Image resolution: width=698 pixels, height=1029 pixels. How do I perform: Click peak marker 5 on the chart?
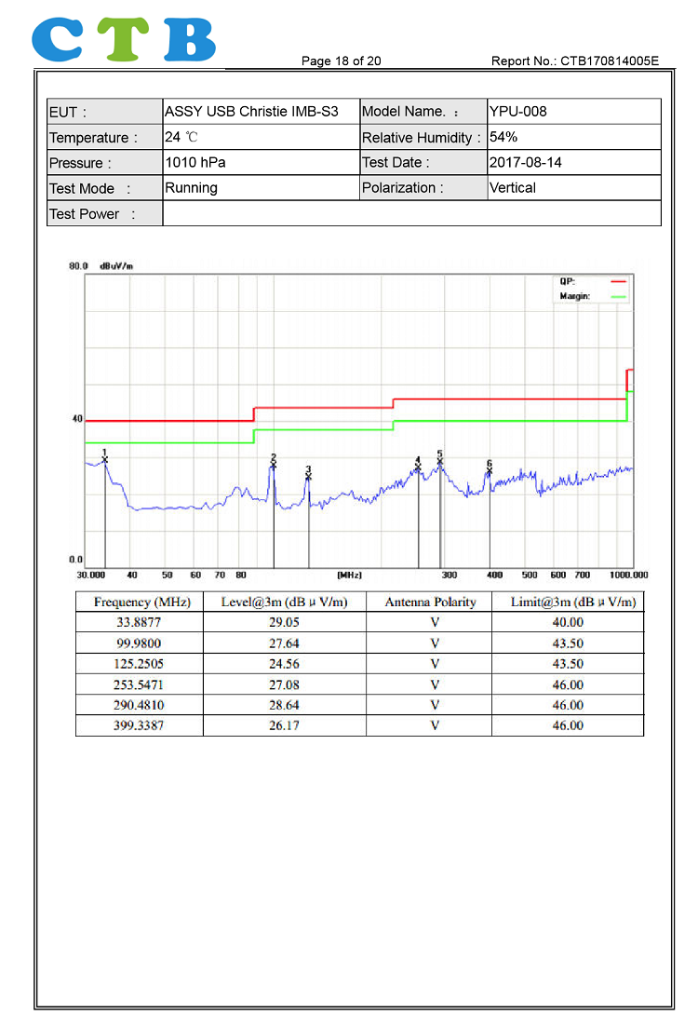tap(440, 461)
